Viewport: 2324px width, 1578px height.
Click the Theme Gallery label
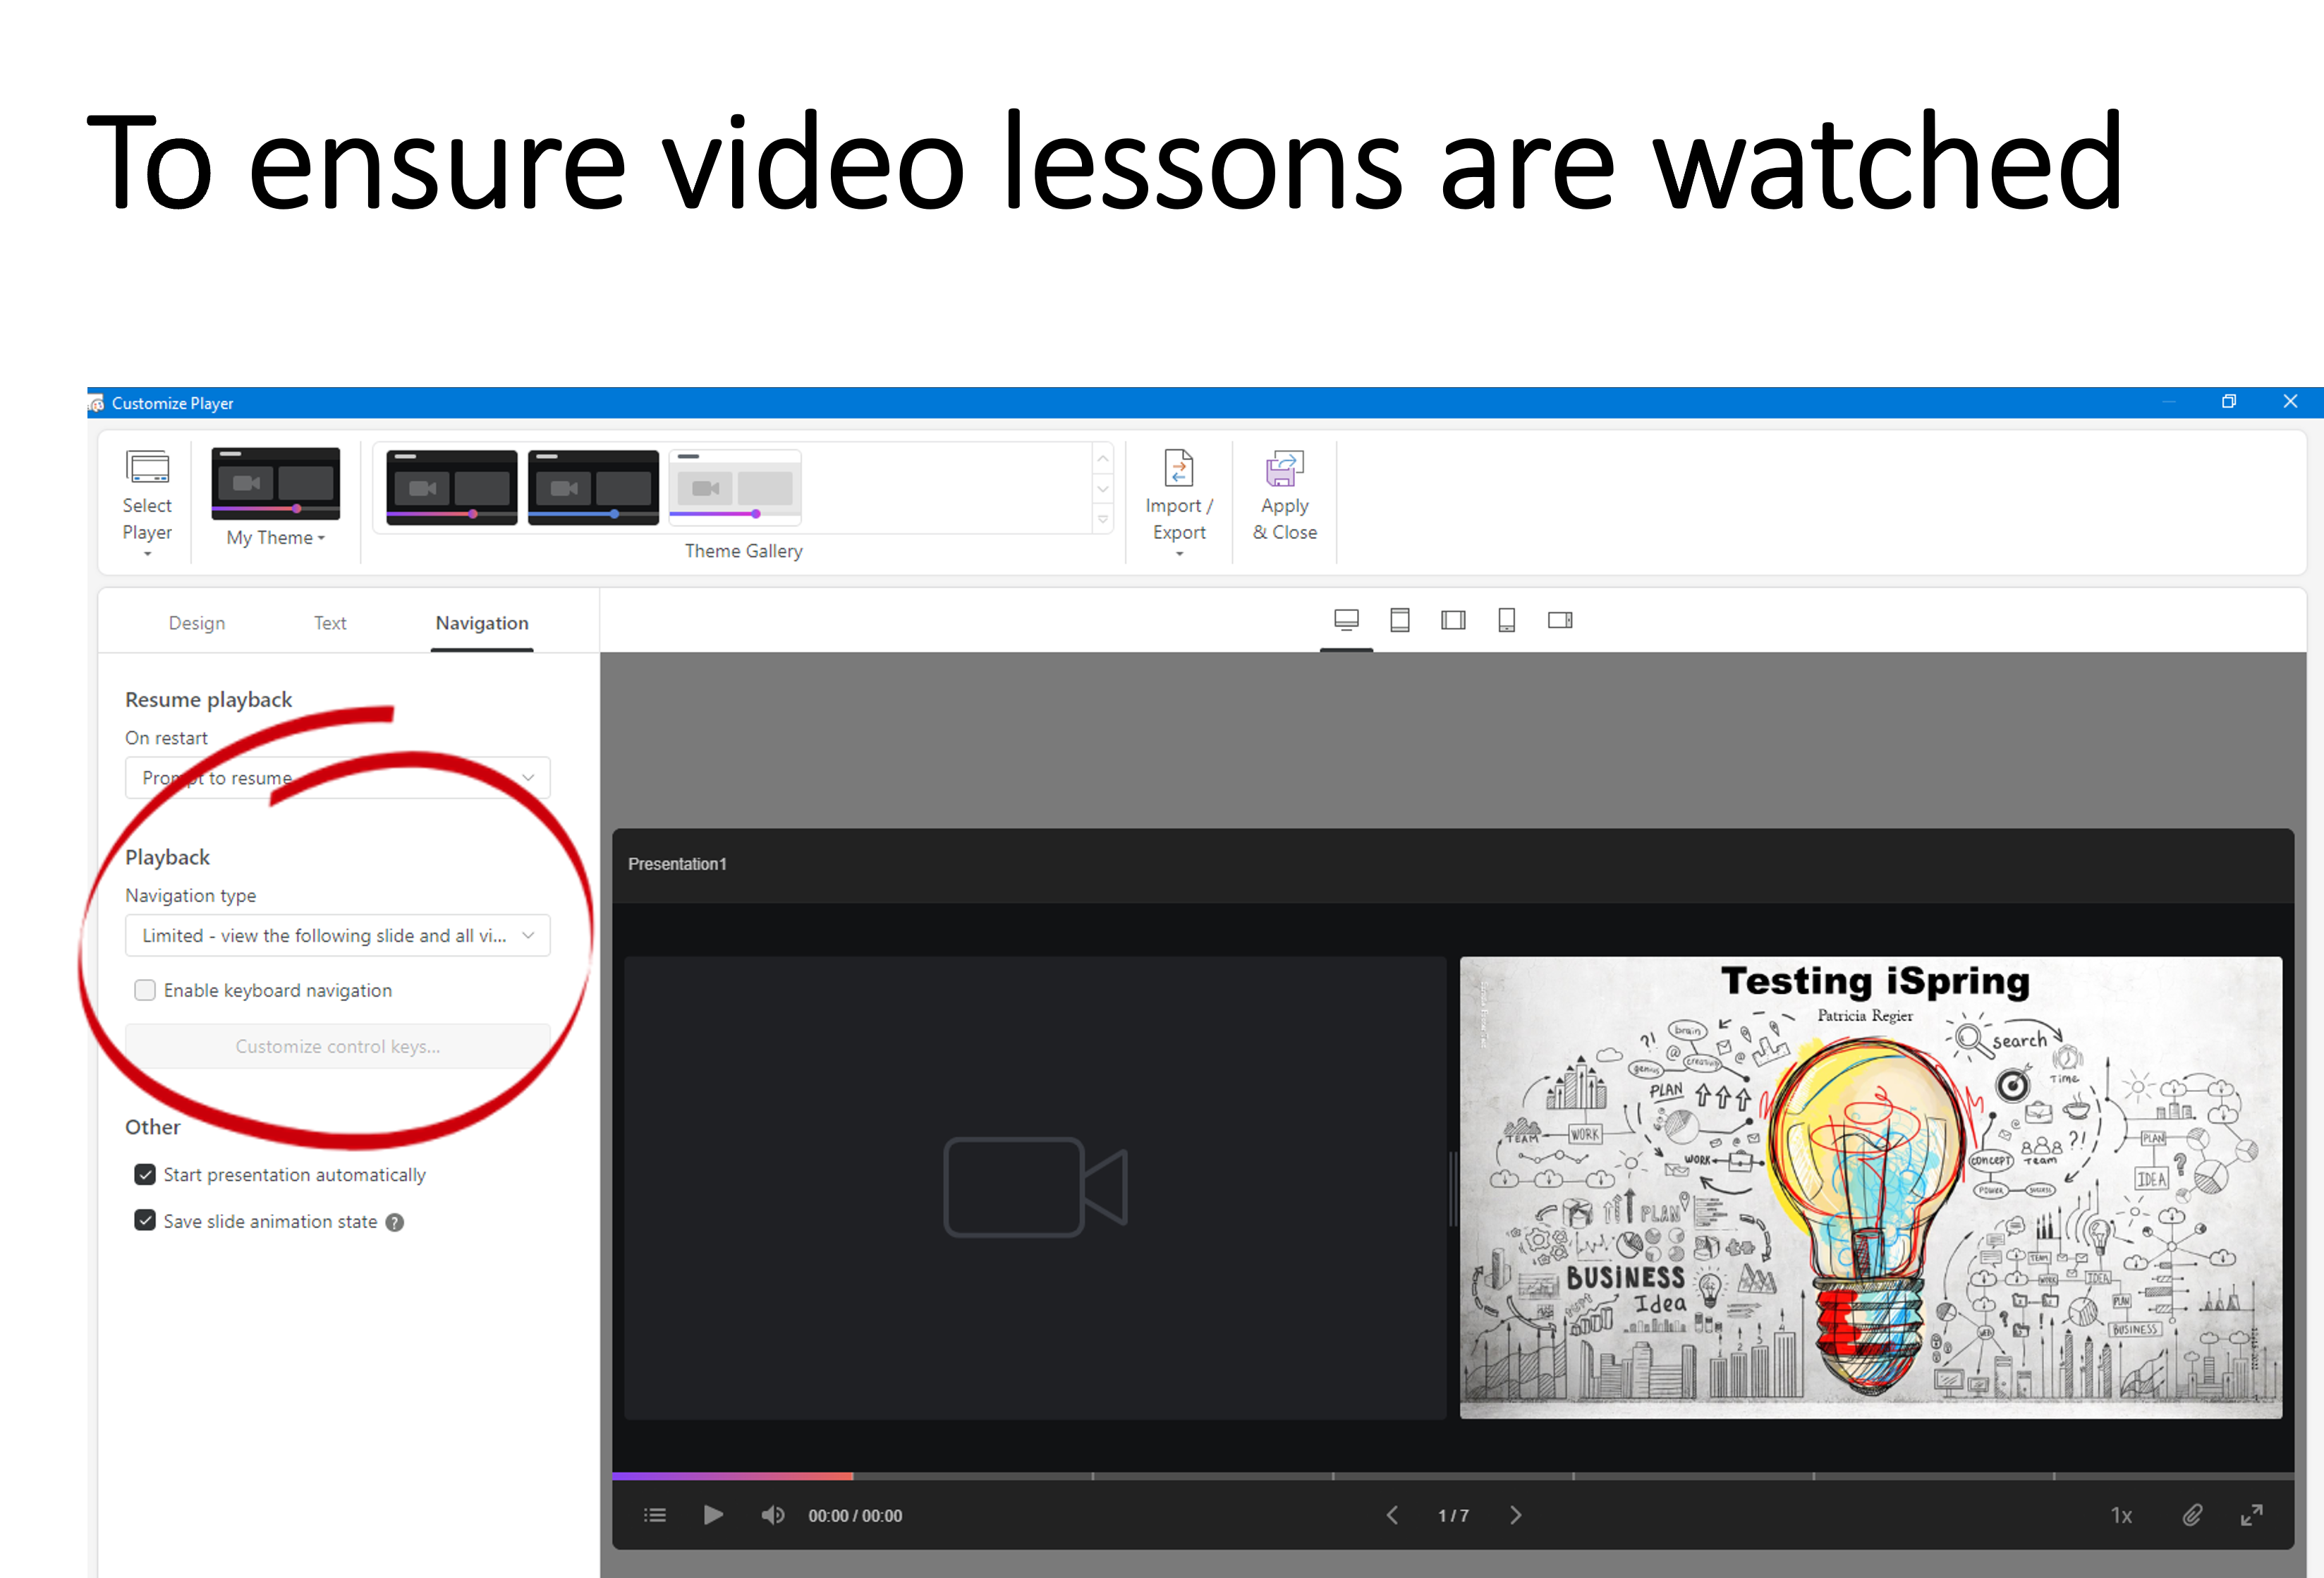pyautogui.click(x=743, y=551)
